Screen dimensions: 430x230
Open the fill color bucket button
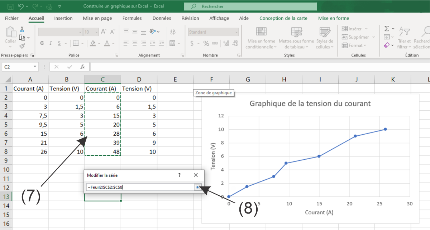93,43
